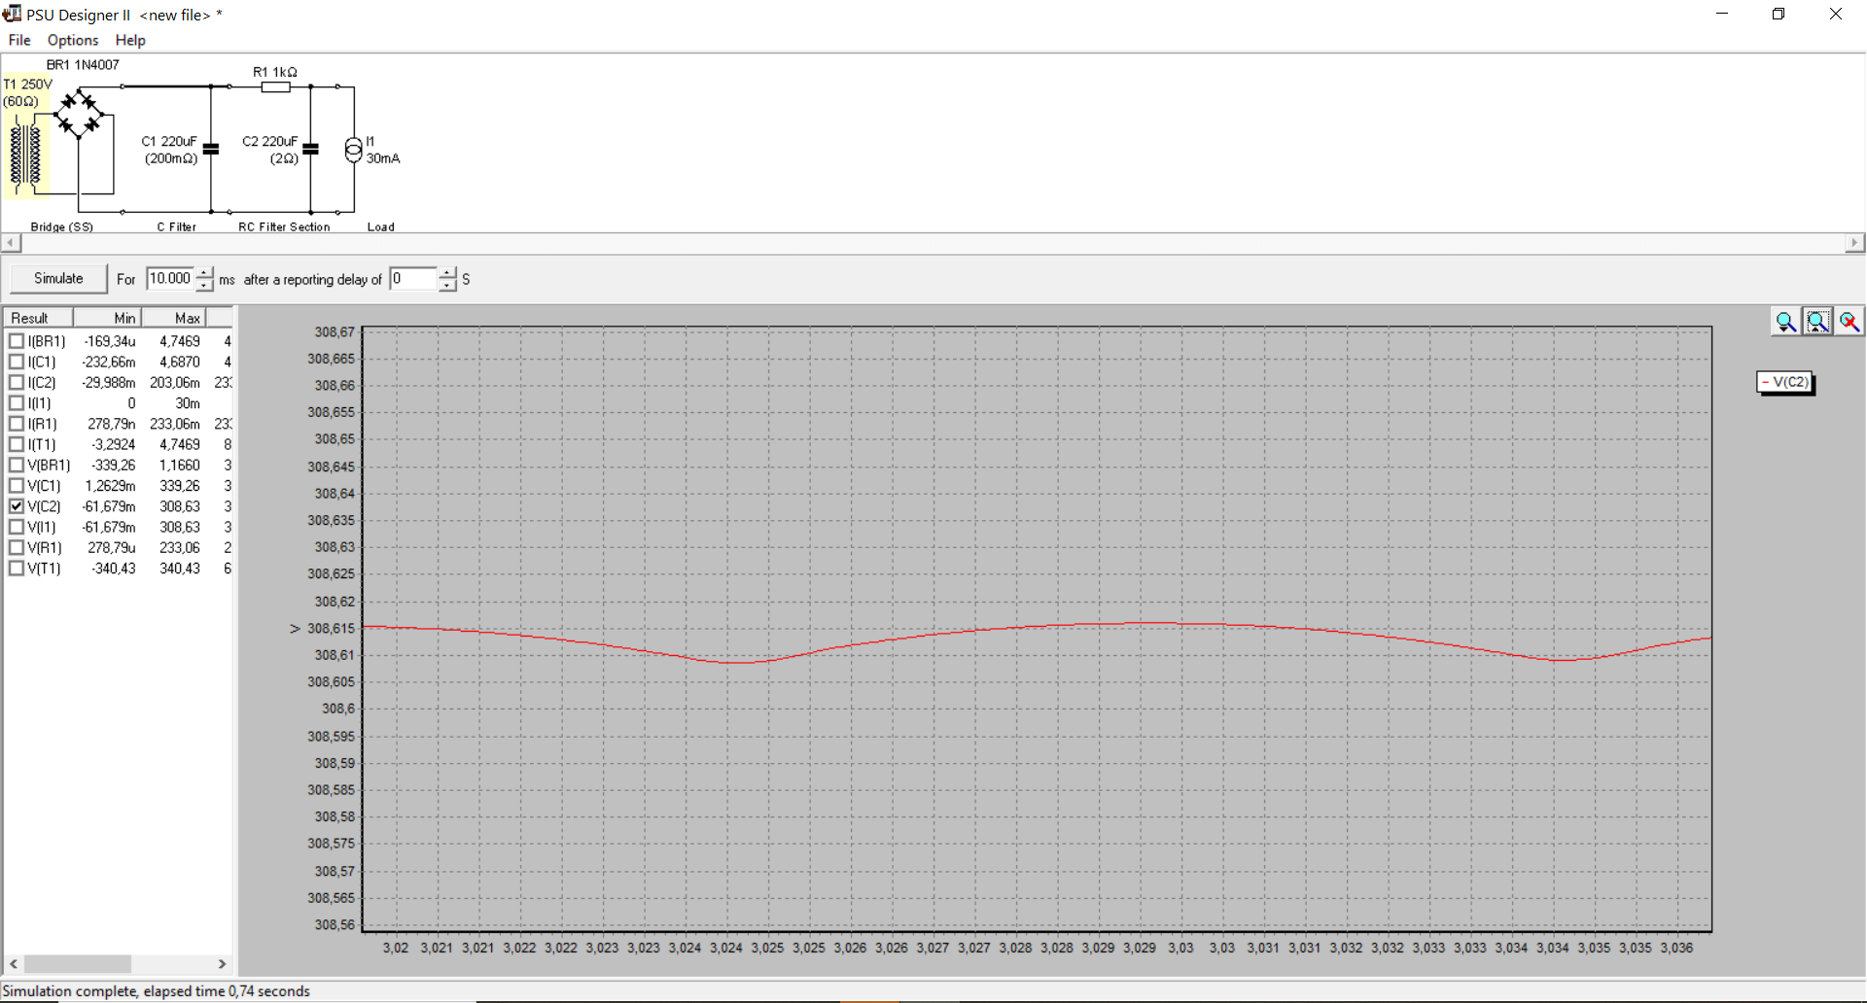Enable the I(R1) trace checkbox

(x=17, y=424)
